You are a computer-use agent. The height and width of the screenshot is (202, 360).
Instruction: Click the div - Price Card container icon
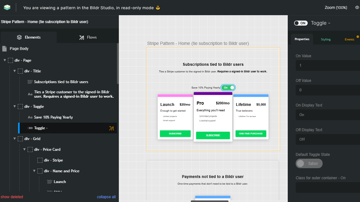tap(30, 150)
